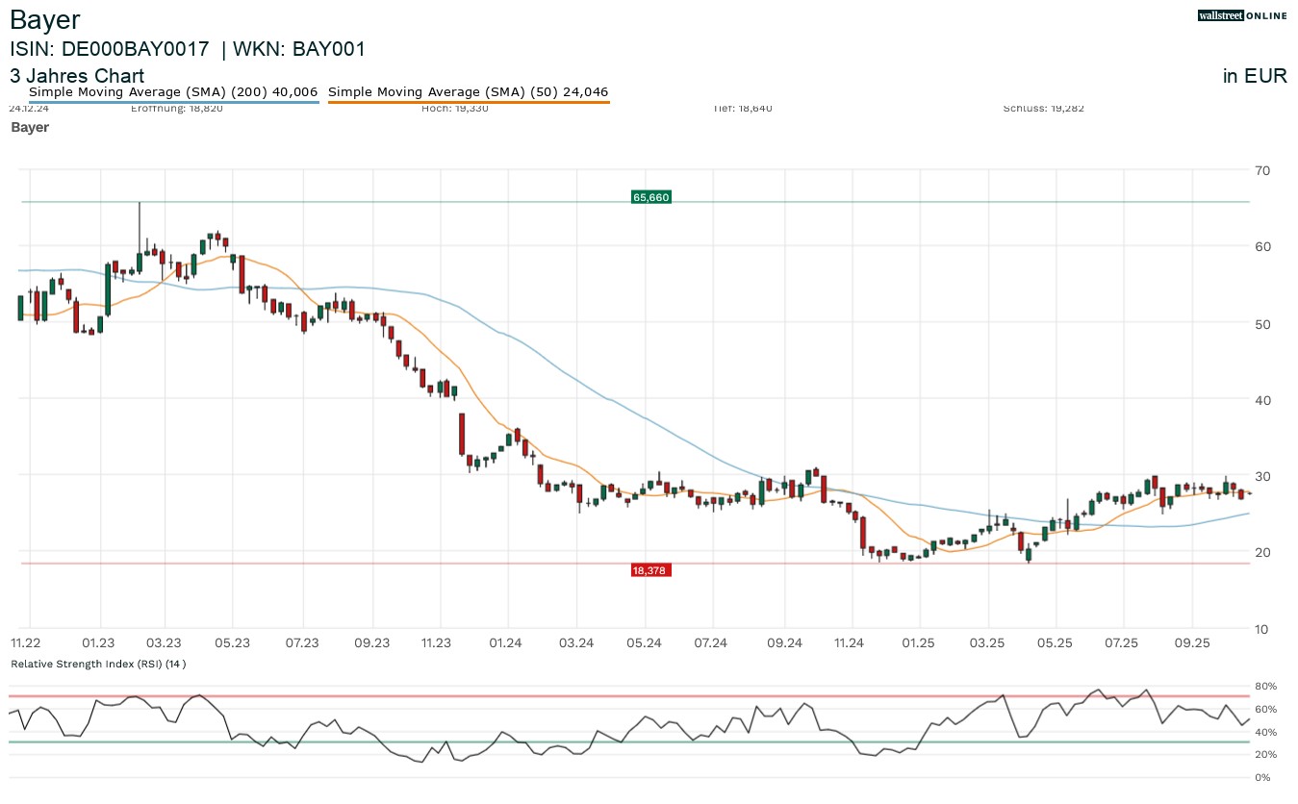Select the ISIN and WKN text line
This screenshot has height=804, width=1298.
coord(188,49)
